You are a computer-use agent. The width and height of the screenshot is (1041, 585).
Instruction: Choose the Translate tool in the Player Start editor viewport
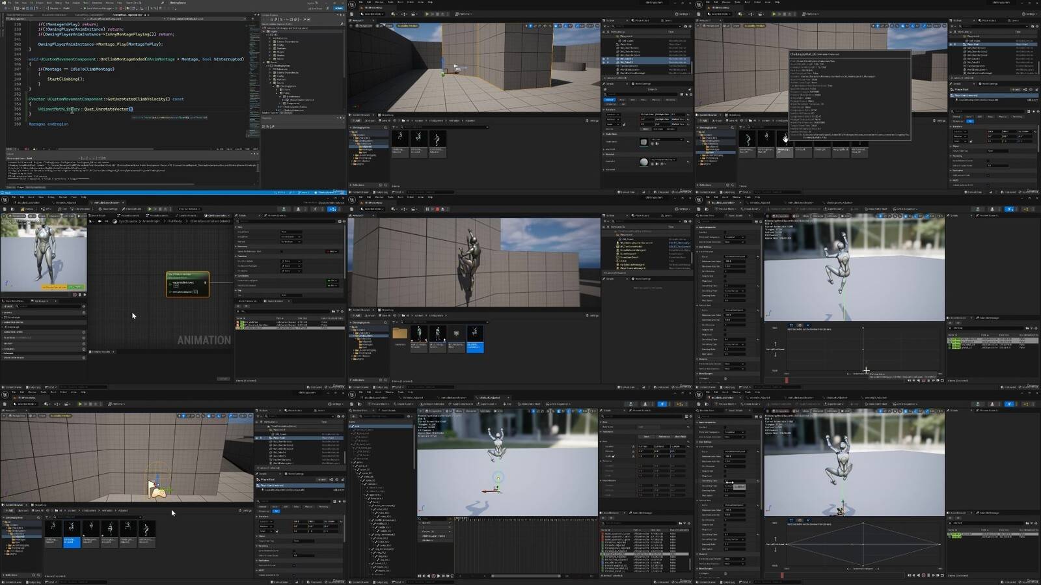pyautogui.click(x=183, y=416)
